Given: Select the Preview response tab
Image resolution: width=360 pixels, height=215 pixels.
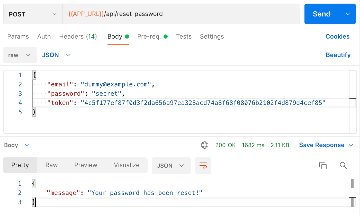Looking at the screenshot, I should pos(86,165).
